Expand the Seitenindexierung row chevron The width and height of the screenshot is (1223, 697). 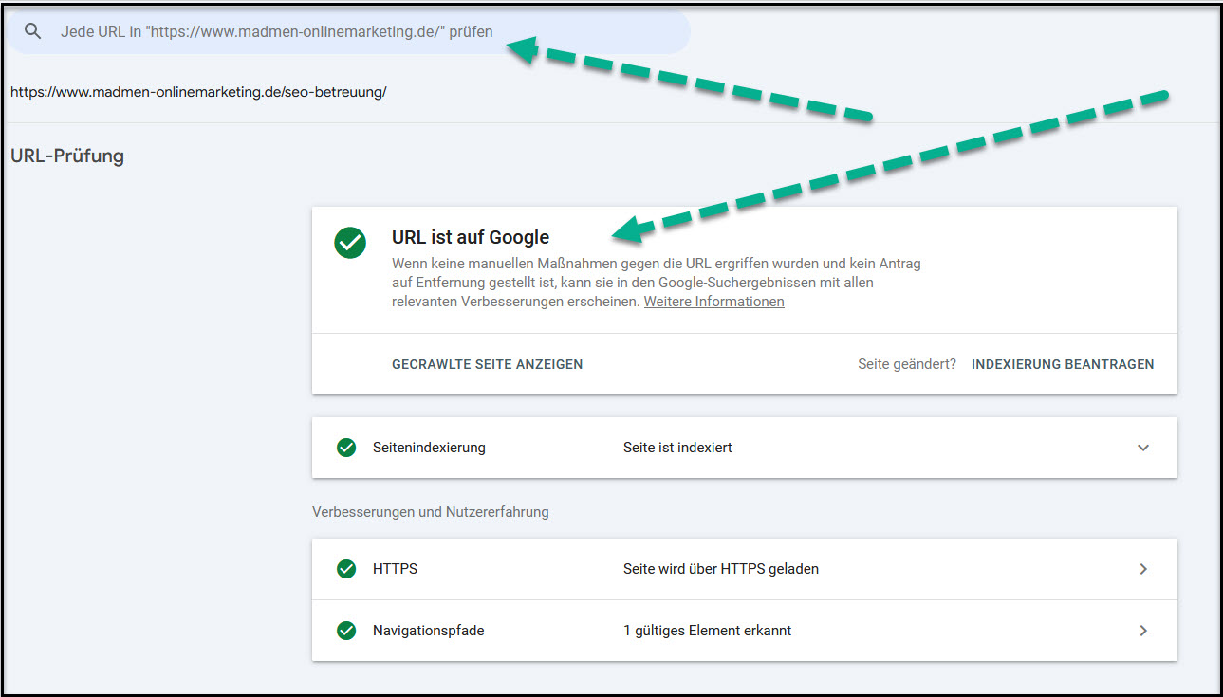pyautogui.click(x=1143, y=448)
